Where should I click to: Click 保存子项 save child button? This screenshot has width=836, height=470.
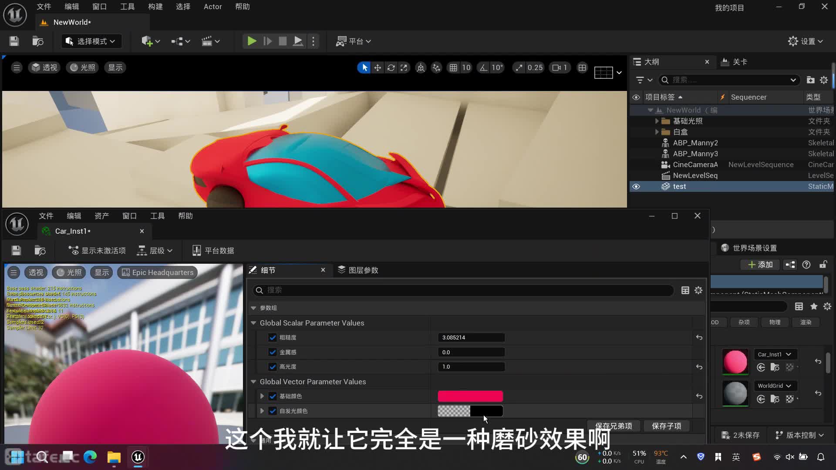point(666,426)
